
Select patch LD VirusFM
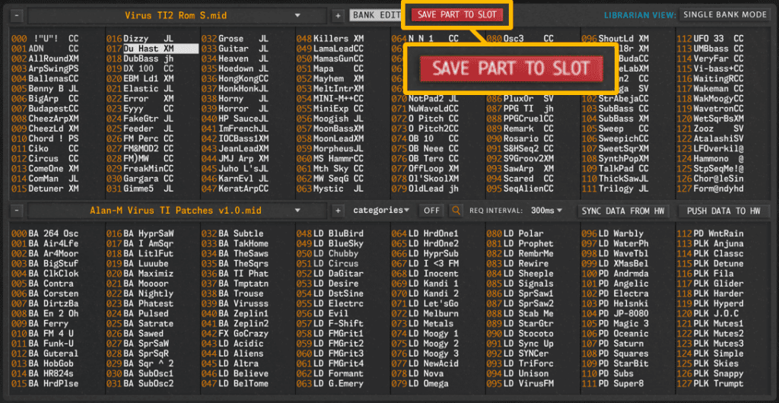520,384
